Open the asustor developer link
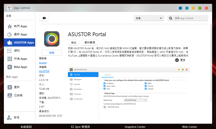 (43, 63)
